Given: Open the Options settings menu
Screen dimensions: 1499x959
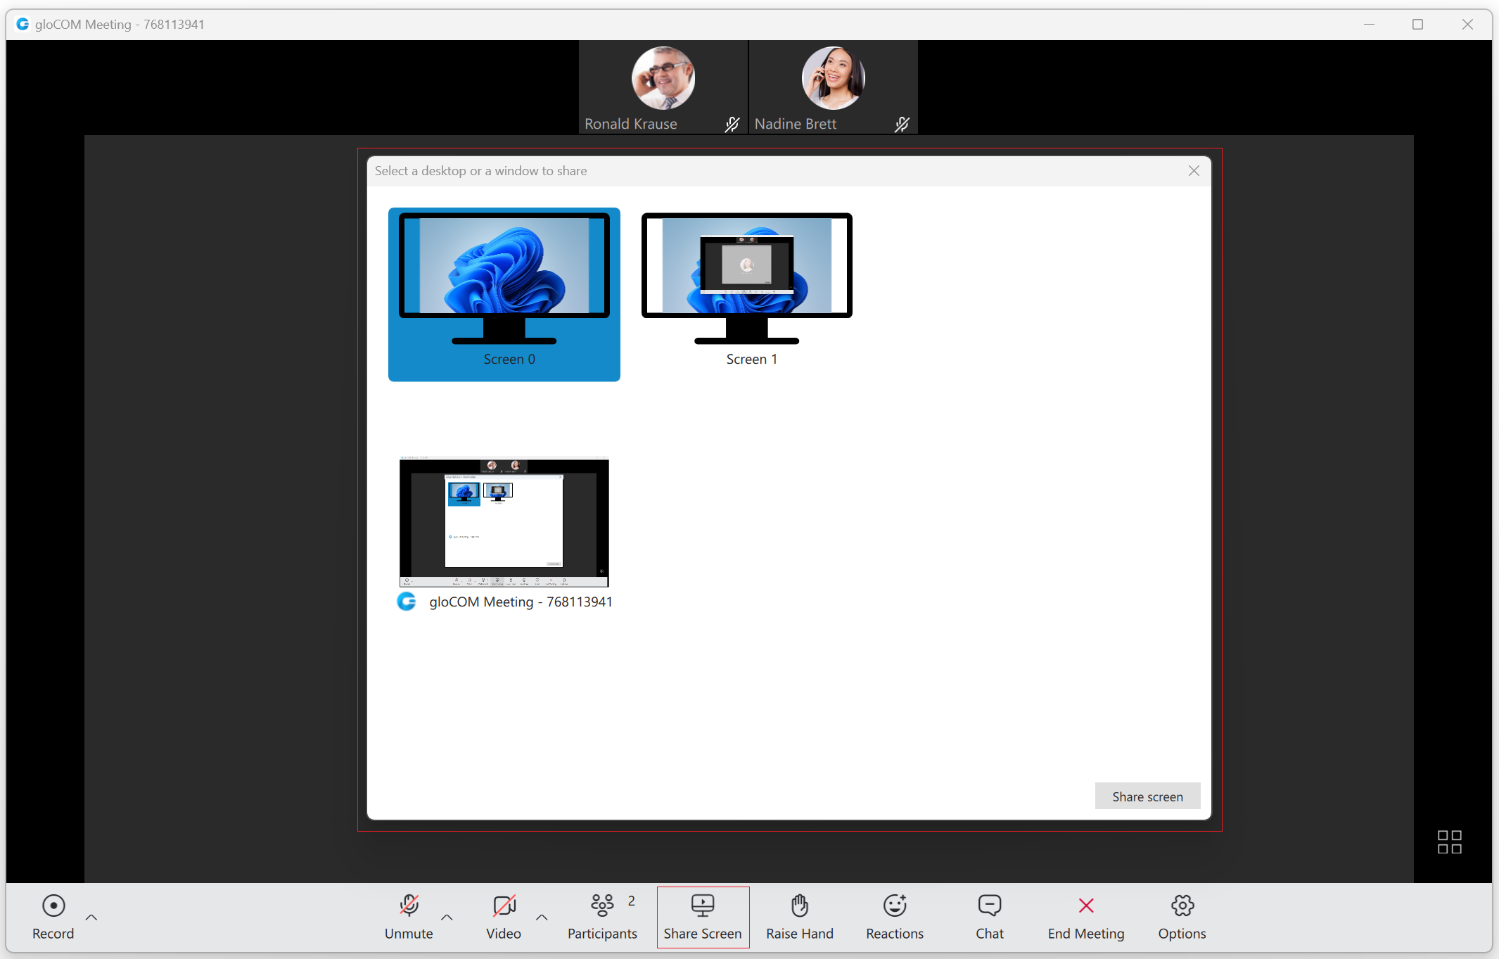Looking at the screenshot, I should [x=1182, y=917].
